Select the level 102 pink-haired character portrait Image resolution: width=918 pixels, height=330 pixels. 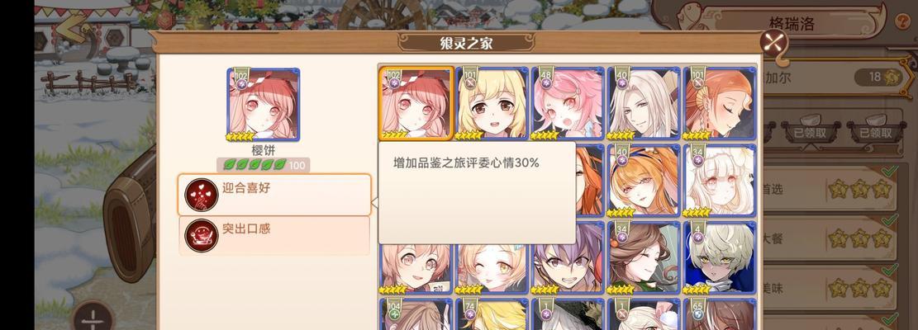pos(416,103)
